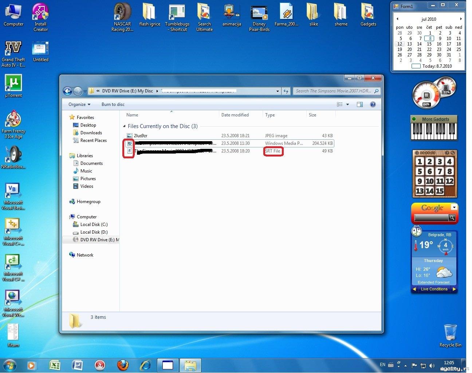
Task: Refresh the Explorer address bar location
Action: (x=286, y=91)
